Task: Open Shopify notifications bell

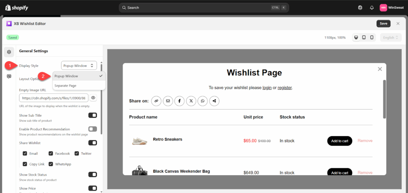Action: (x=372, y=8)
